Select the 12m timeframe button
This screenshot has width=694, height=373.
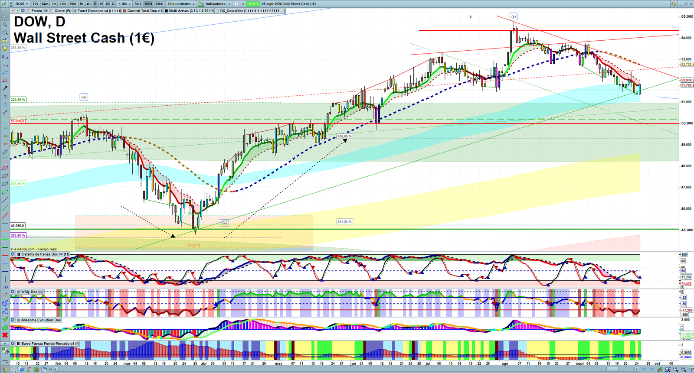[x=63, y=4]
